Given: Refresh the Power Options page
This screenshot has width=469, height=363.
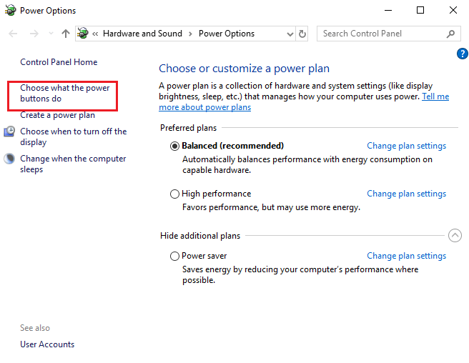Looking at the screenshot, I should (x=302, y=34).
